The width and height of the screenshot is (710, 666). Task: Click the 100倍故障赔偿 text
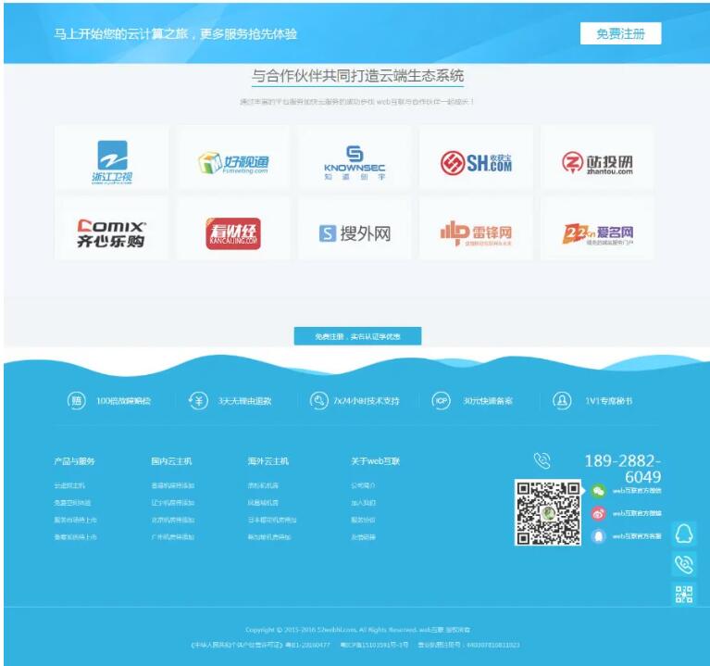(124, 401)
